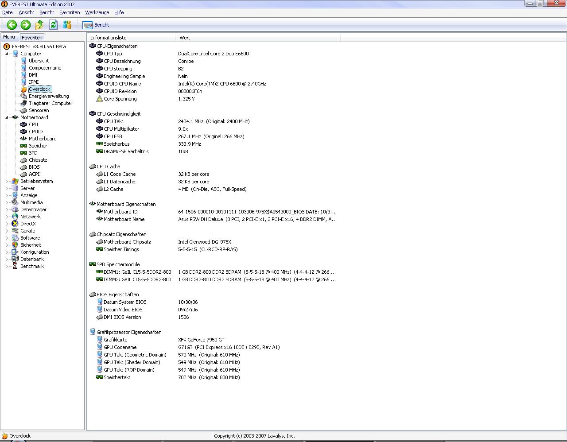Screen dimensions: 567x442
Task: Select the Motherboard Name row
Action: [x=214, y=219]
